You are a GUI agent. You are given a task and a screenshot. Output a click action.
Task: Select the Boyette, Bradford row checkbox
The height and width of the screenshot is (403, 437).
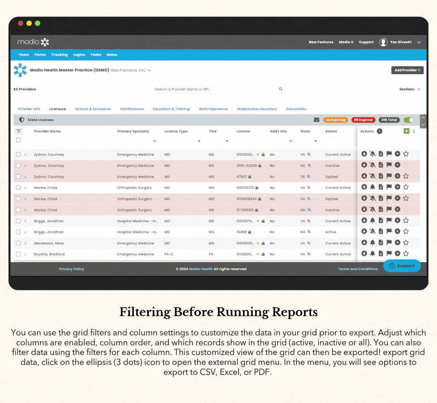coord(18,254)
